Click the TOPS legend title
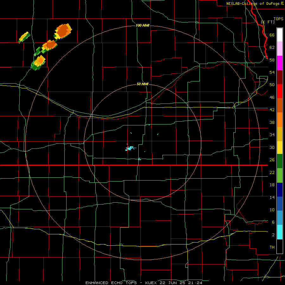The width and height of the screenshot is (285, 285). point(278,19)
